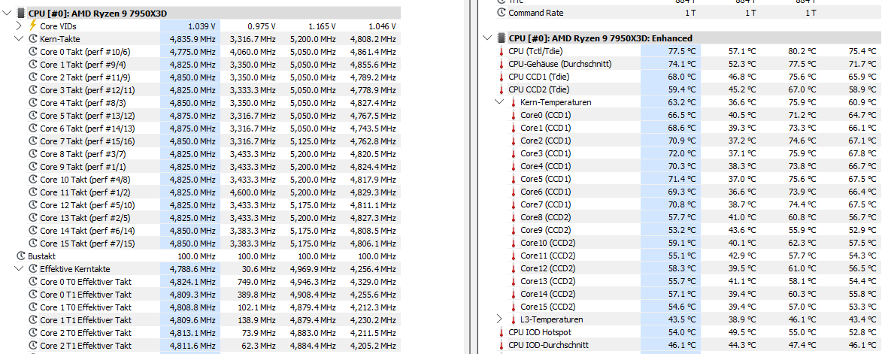Click the thermometer icon of CPU-Gehäuse (Durchschnitt)
The width and height of the screenshot is (888, 354).
pos(502,64)
